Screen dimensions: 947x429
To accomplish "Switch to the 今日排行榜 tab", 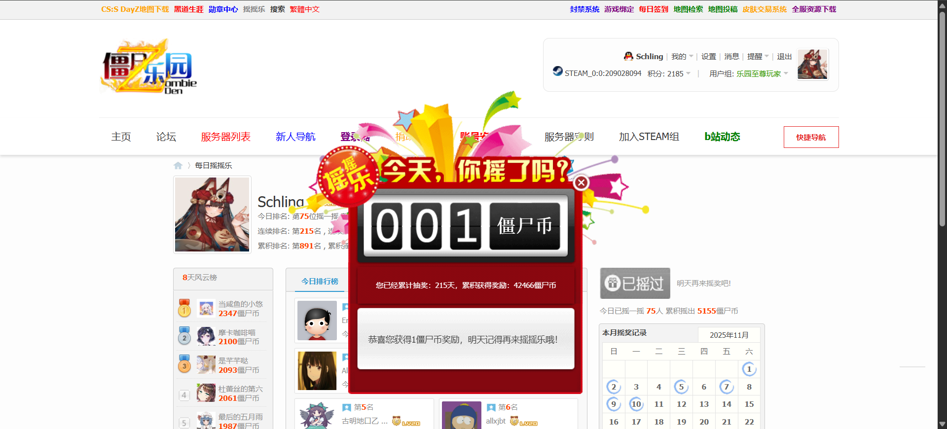I will coord(320,281).
